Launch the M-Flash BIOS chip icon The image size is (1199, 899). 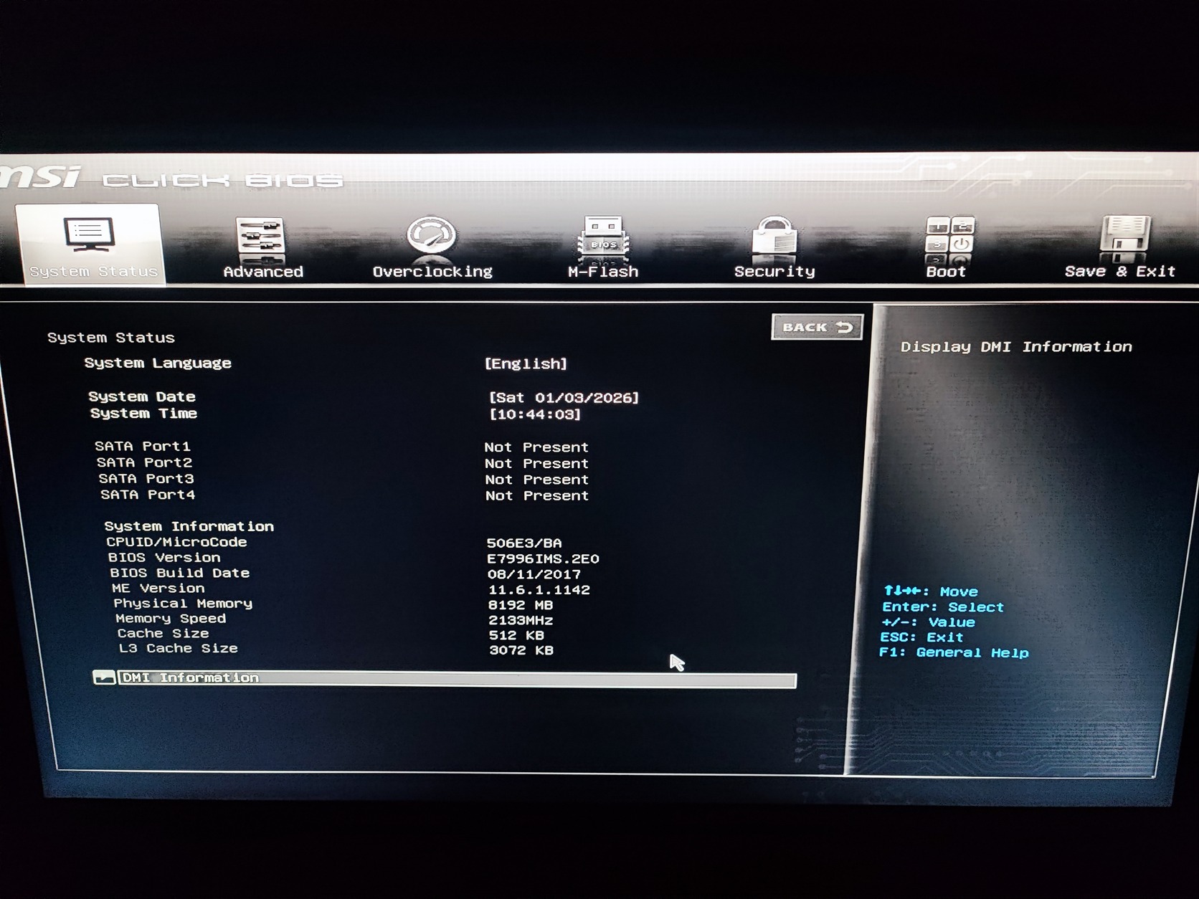(604, 237)
